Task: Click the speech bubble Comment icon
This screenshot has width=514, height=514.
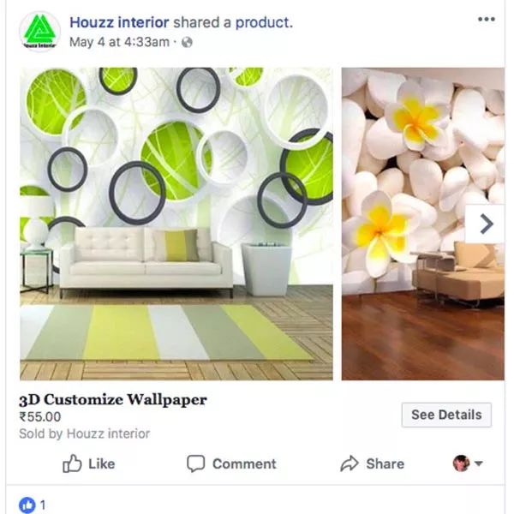Action: pyautogui.click(x=195, y=463)
